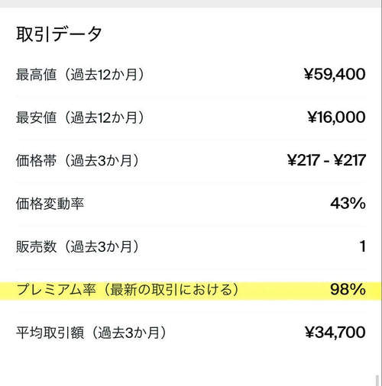Click the ¥217 - ¥217 price range value
The width and height of the screenshot is (382, 386).
coord(326,160)
